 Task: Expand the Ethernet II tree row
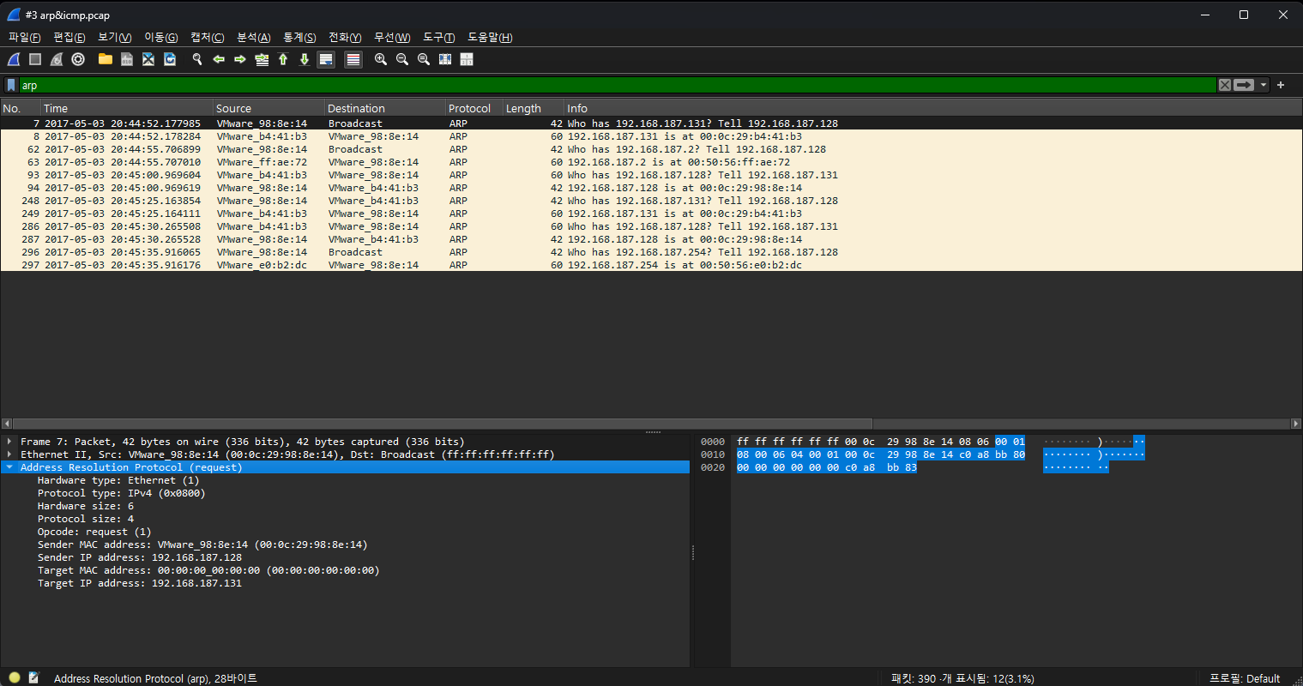coord(9,454)
